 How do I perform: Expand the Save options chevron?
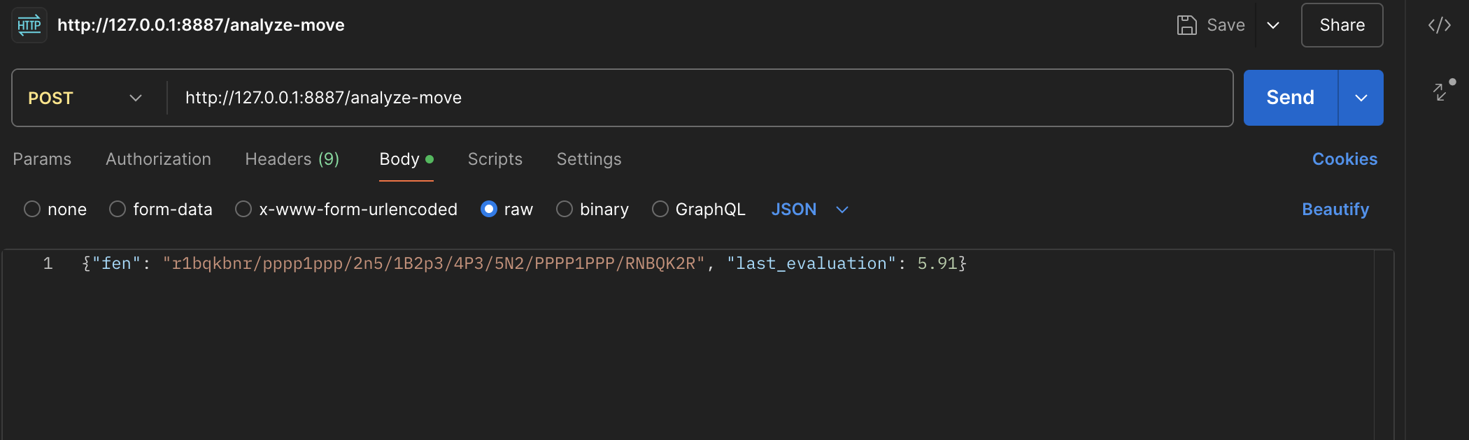[x=1273, y=25]
